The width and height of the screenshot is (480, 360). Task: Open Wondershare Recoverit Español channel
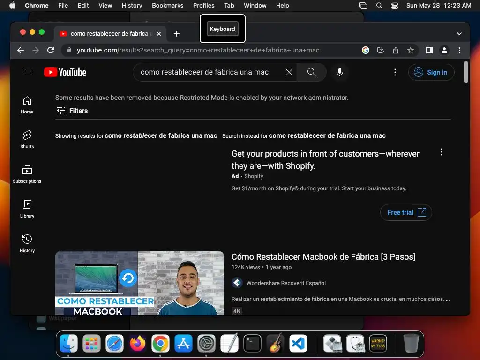[x=286, y=283]
